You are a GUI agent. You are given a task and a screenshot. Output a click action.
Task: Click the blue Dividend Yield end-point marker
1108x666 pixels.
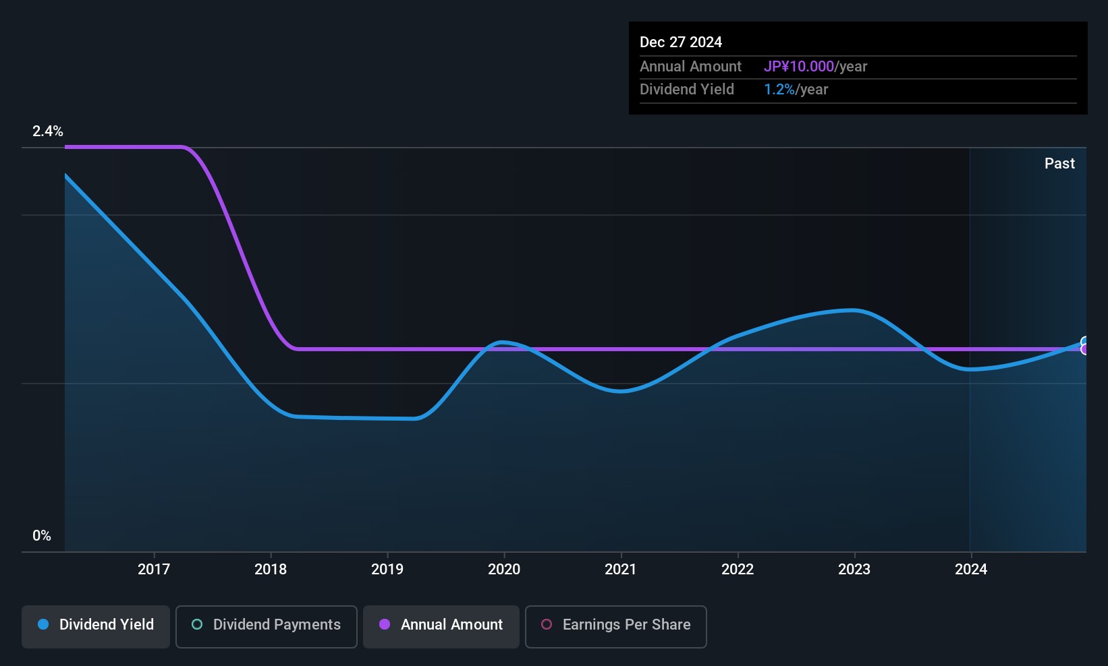pos(1085,342)
